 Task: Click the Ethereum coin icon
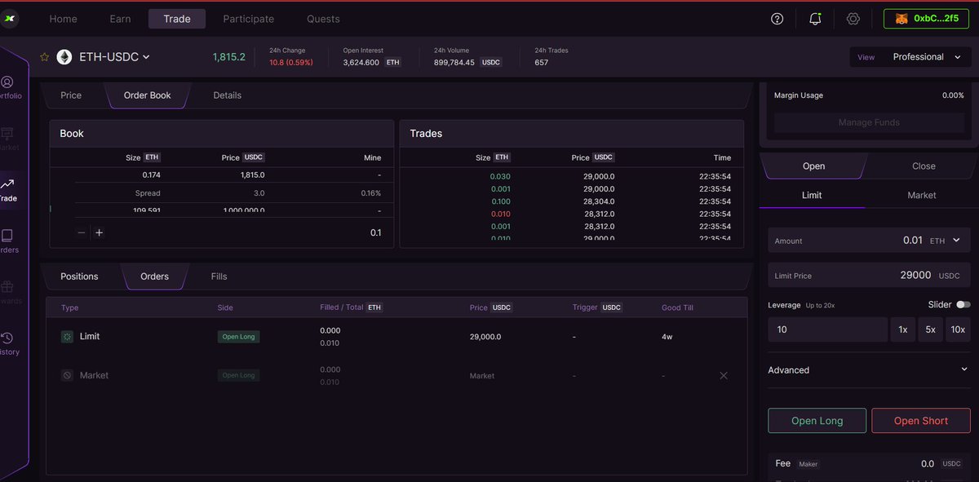[64, 57]
